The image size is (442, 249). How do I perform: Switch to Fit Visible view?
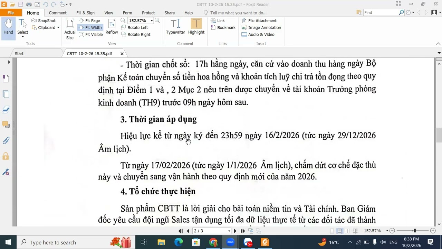point(90,35)
